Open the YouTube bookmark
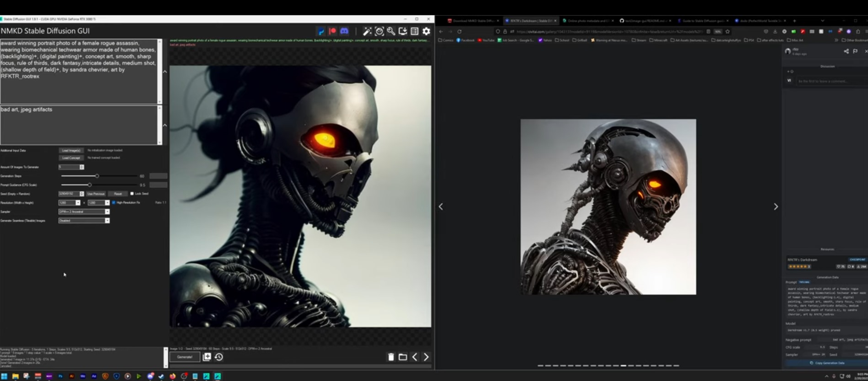Image resolution: width=868 pixels, height=381 pixels. click(x=486, y=40)
